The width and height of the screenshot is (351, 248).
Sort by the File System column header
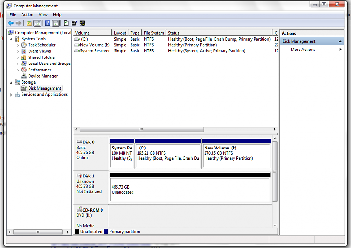tap(154, 33)
